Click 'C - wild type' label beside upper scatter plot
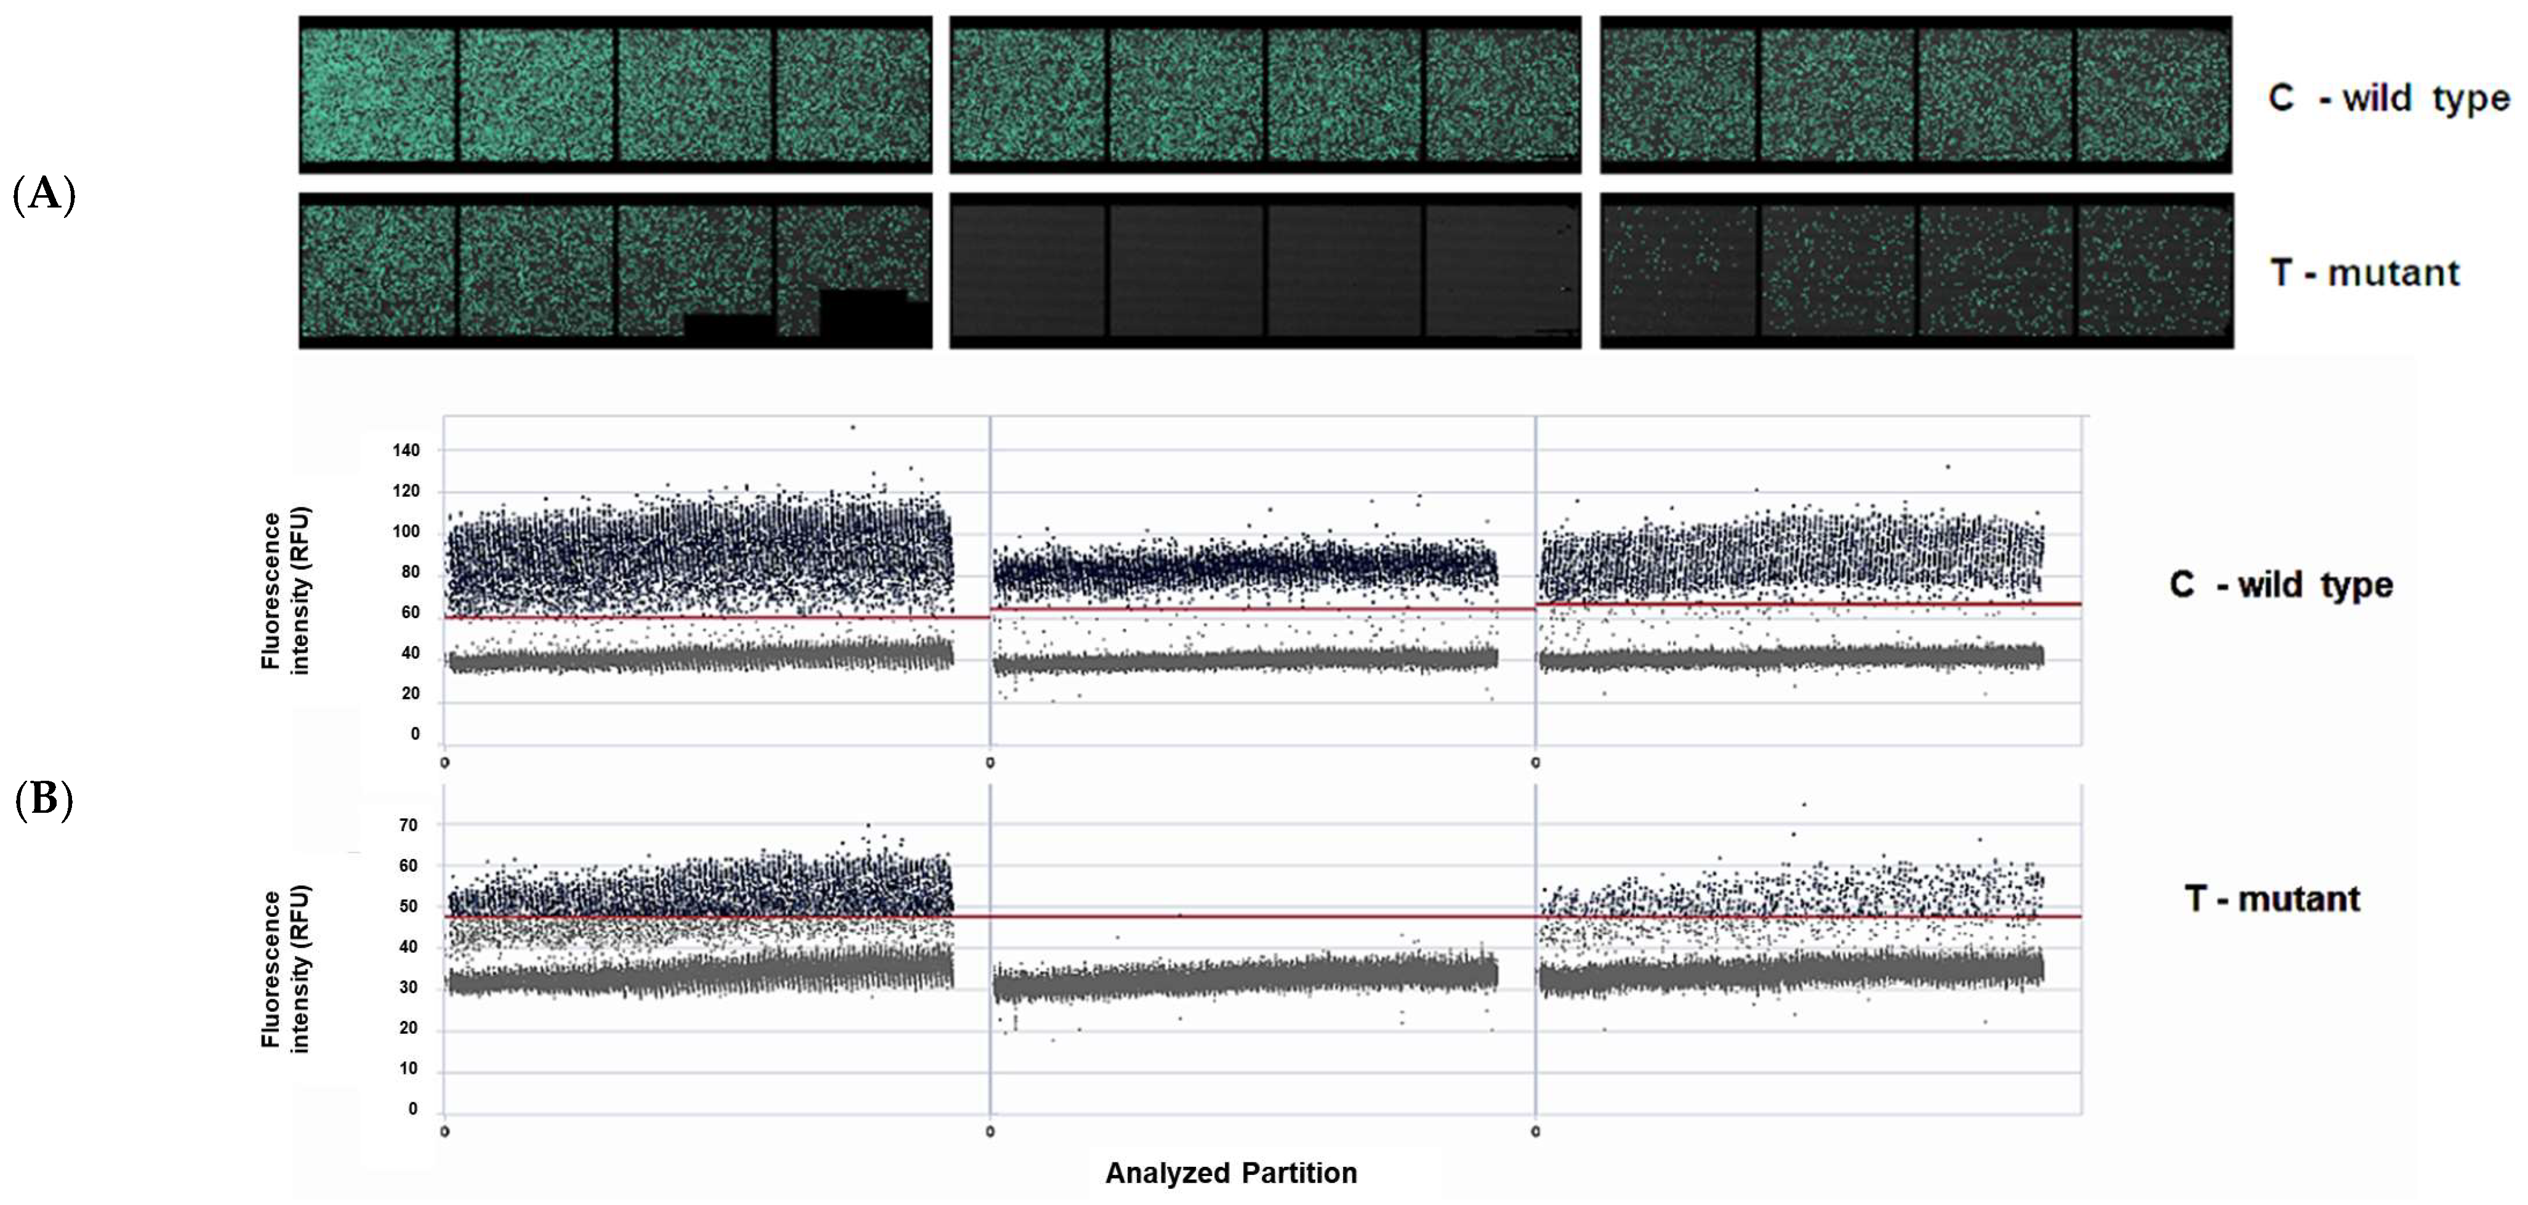2528x1205 pixels. tap(2281, 584)
